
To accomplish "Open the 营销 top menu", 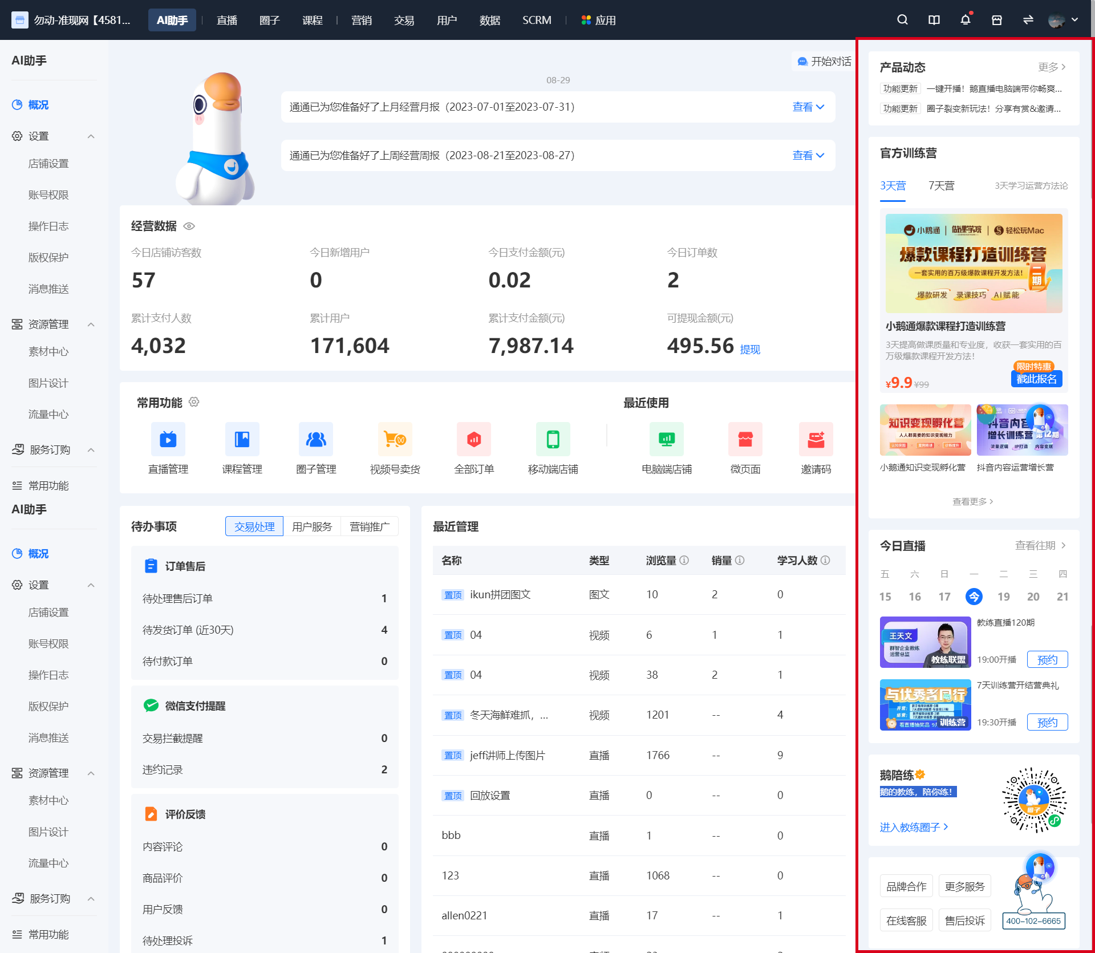I will point(362,20).
